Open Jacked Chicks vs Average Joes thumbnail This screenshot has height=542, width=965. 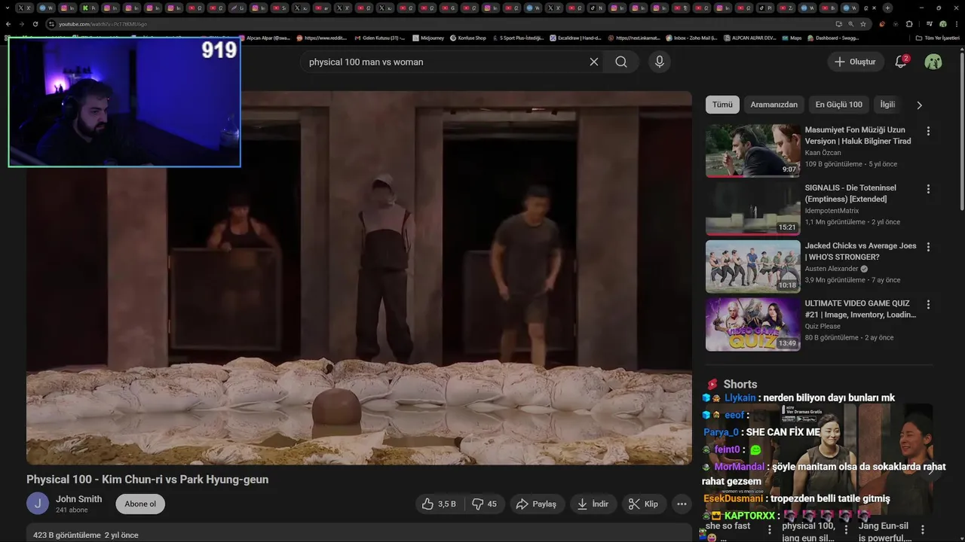[x=752, y=266]
